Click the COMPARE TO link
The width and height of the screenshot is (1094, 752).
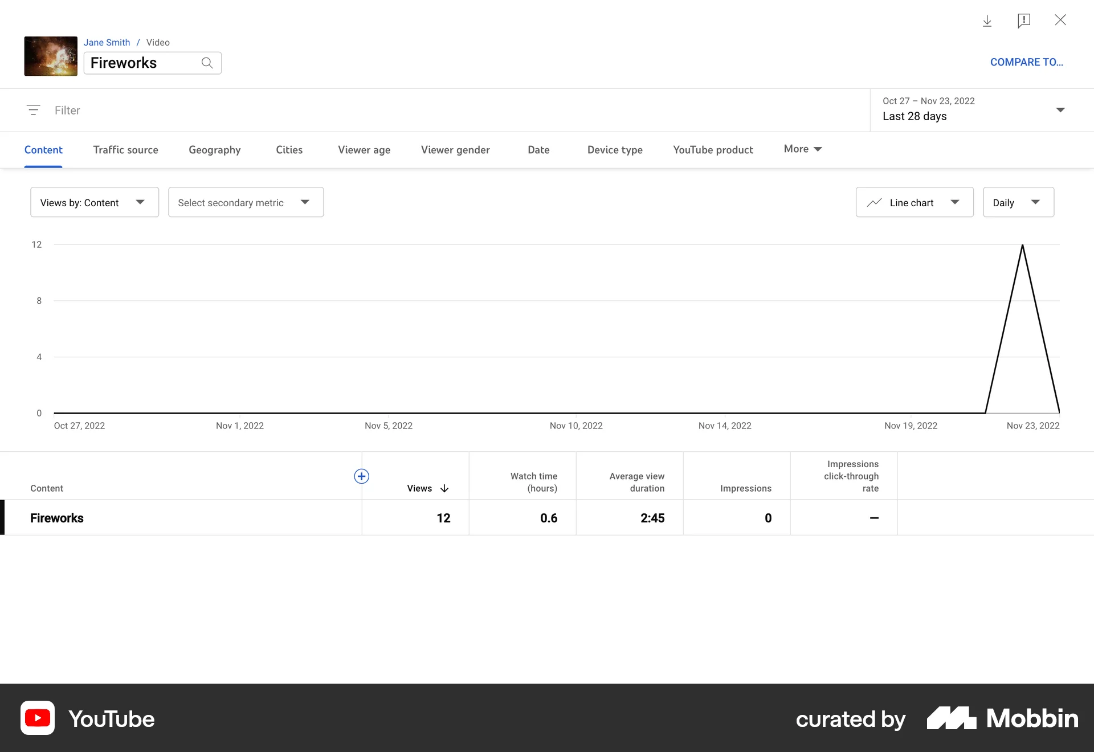point(1027,62)
